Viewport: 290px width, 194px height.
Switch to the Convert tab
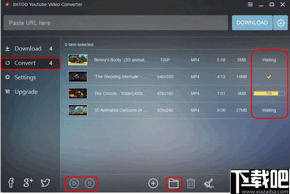tap(30, 63)
